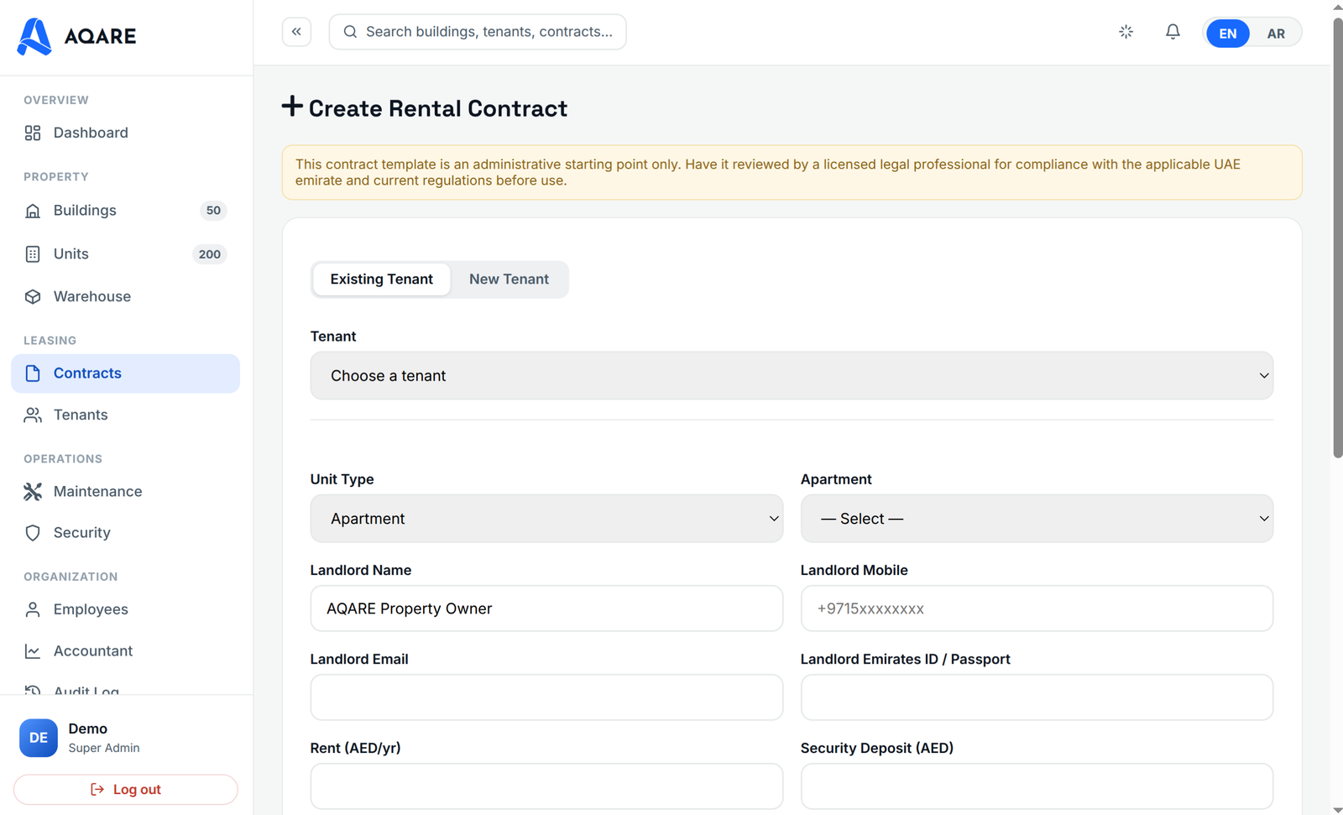Viewport: 1343px width, 815px height.
Task: Click the AQARE logo icon
Action: (34, 36)
